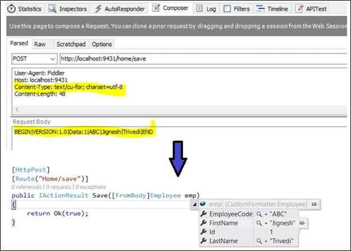Click the APITest edit icon

(299, 8)
